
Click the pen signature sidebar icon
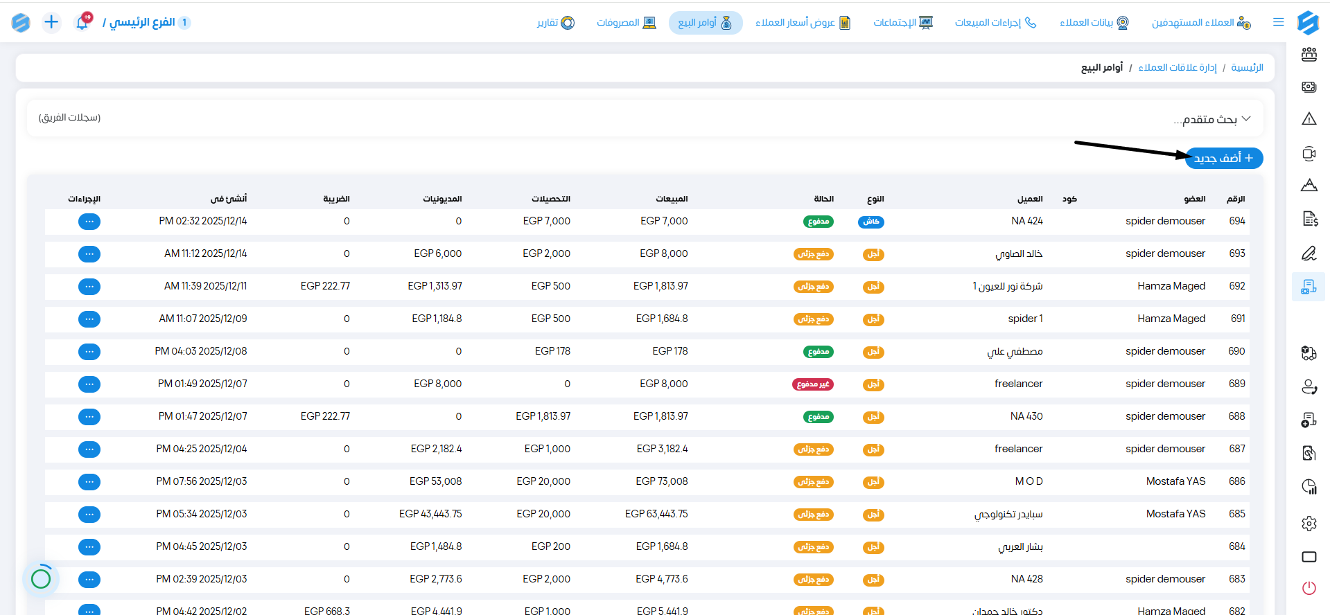click(x=1309, y=253)
